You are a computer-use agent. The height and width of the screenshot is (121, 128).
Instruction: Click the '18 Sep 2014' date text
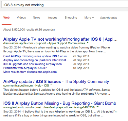81,68
